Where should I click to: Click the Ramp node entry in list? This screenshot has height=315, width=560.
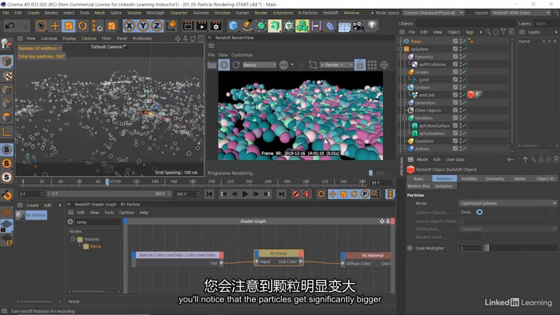tap(95, 247)
